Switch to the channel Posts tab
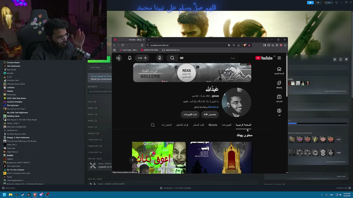 pos(166,125)
